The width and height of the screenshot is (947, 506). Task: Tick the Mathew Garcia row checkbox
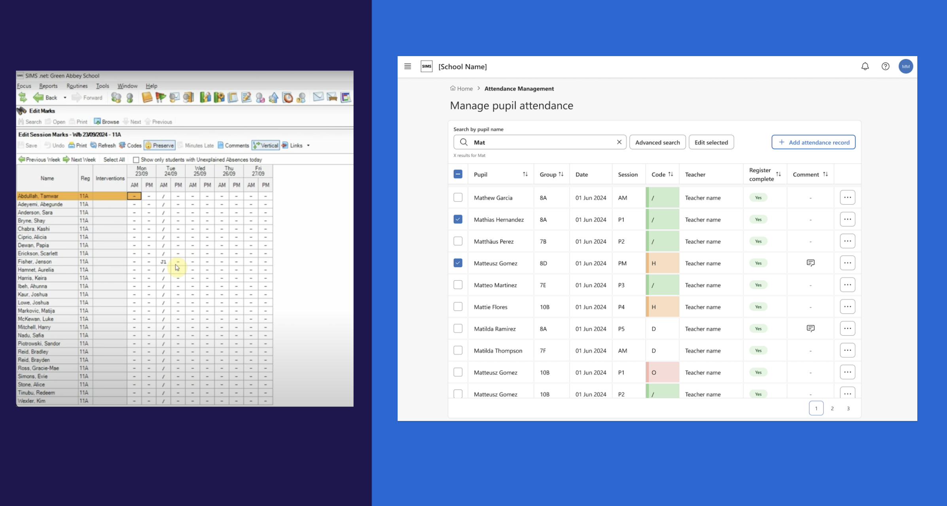click(458, 197)
